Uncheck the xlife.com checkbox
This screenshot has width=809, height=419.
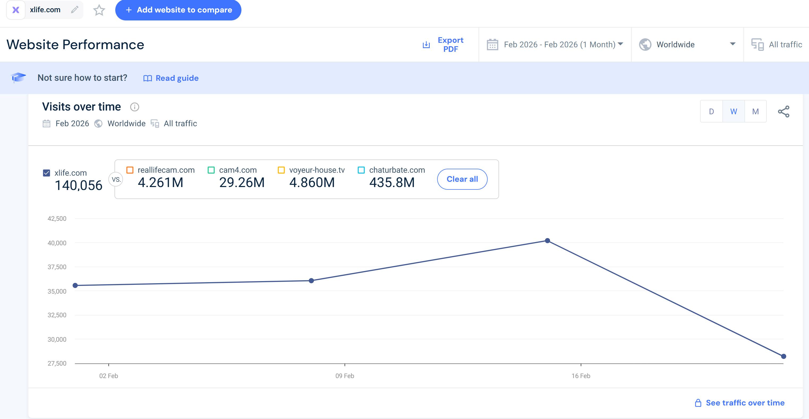click(x=46, y=173)
